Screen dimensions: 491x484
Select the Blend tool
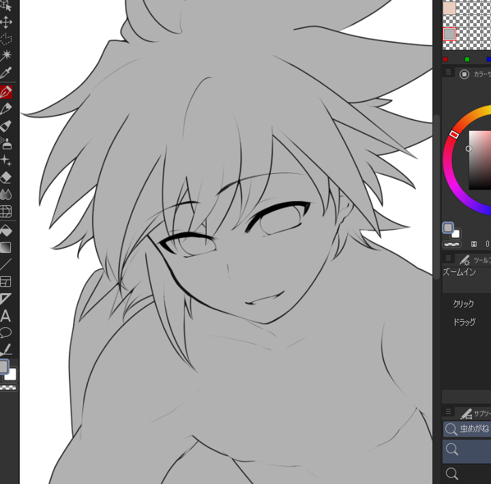tap(6, 194)
